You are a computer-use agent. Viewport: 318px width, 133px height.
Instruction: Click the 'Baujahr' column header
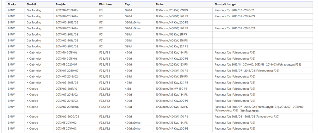coord(61,4)
